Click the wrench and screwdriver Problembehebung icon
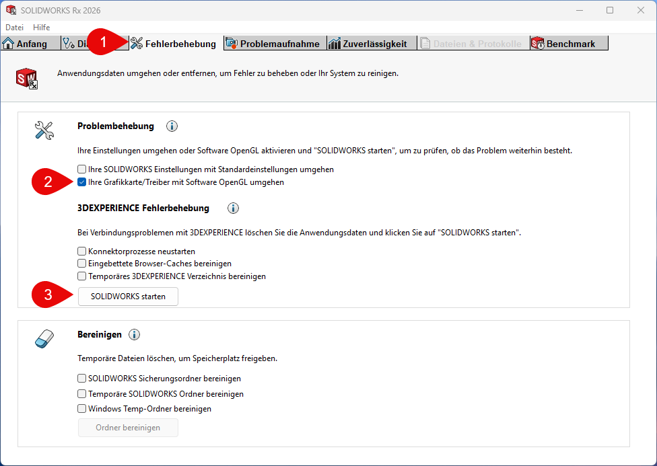 (x=43, y=130)
